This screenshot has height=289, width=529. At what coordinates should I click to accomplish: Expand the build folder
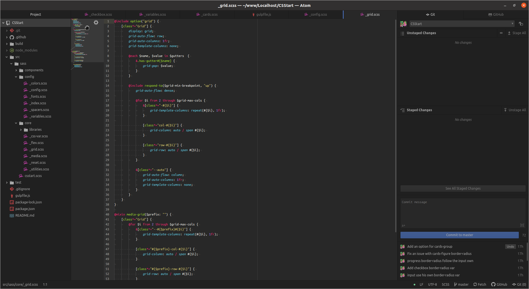pos(7,44)
